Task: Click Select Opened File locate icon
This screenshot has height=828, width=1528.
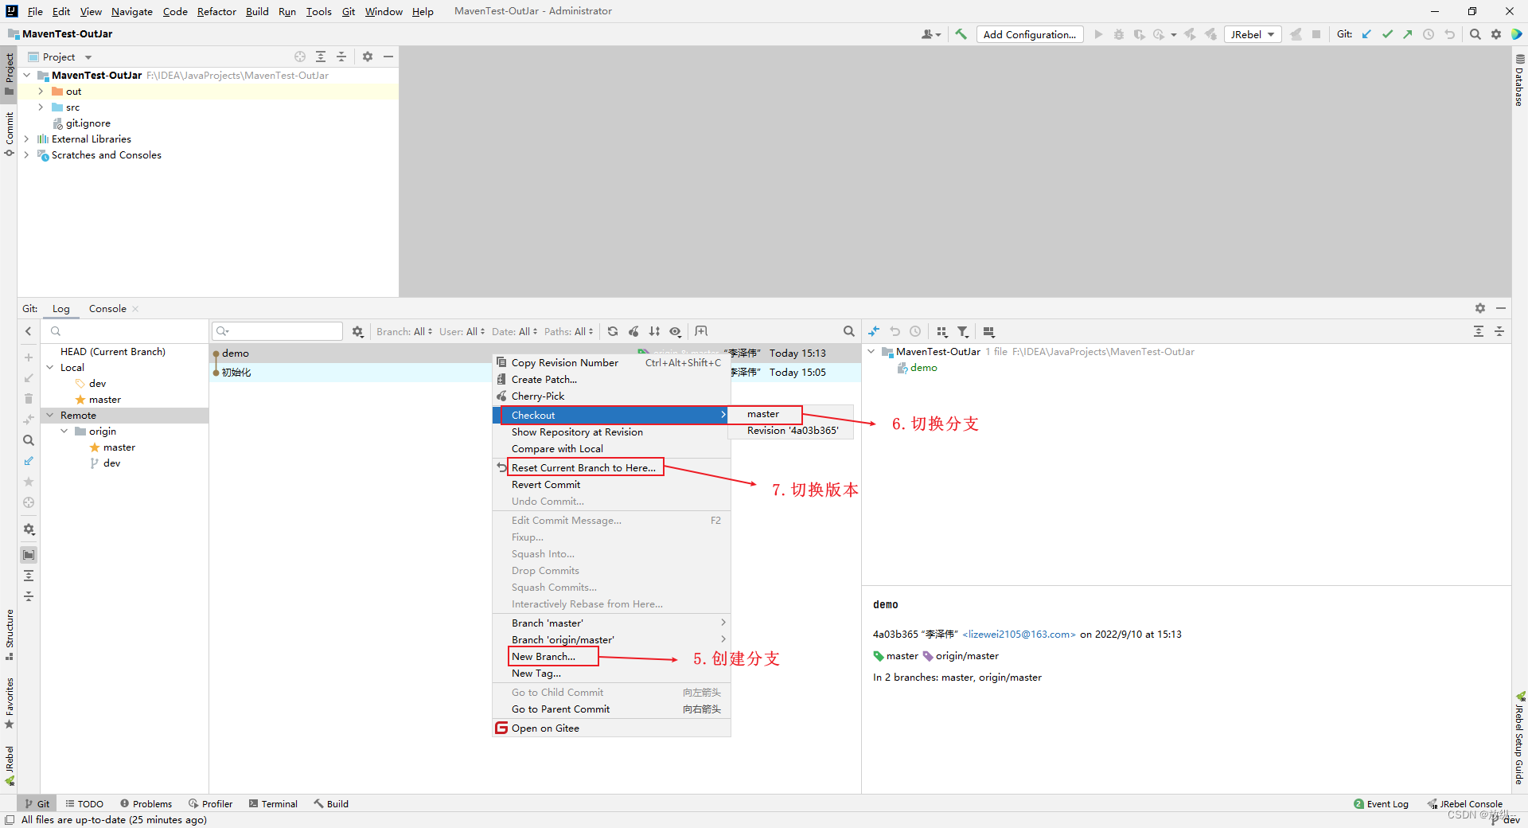Action: pos(300,57)
